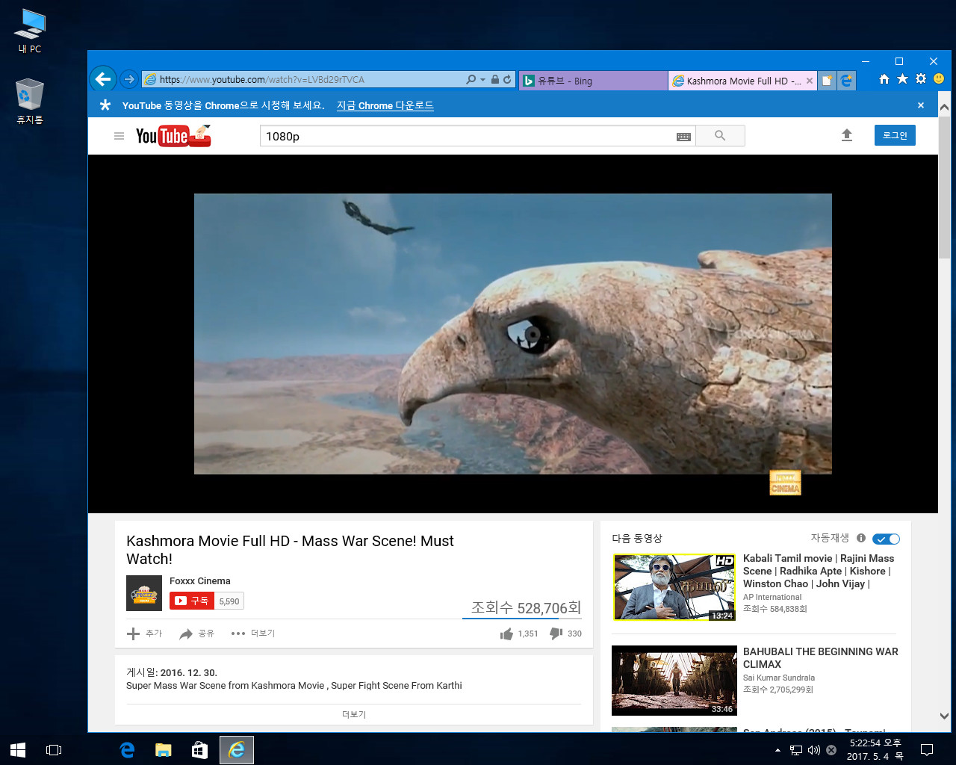Open the YouTube hamburger guide menu
Image resolution: width=956 pixels, height=765 pixels.
pos(119,136)
